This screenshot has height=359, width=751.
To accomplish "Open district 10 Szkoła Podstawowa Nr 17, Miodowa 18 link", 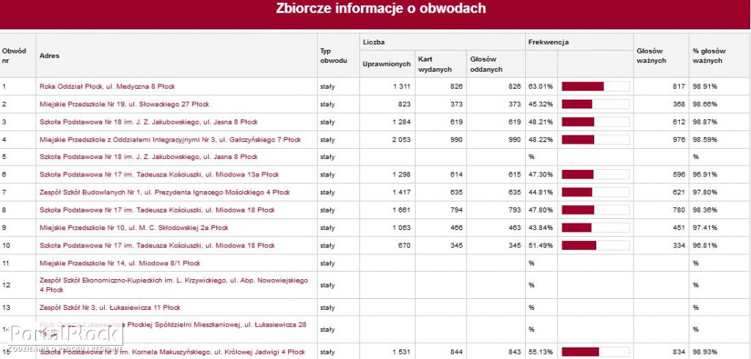I will (x=157, y=245).
